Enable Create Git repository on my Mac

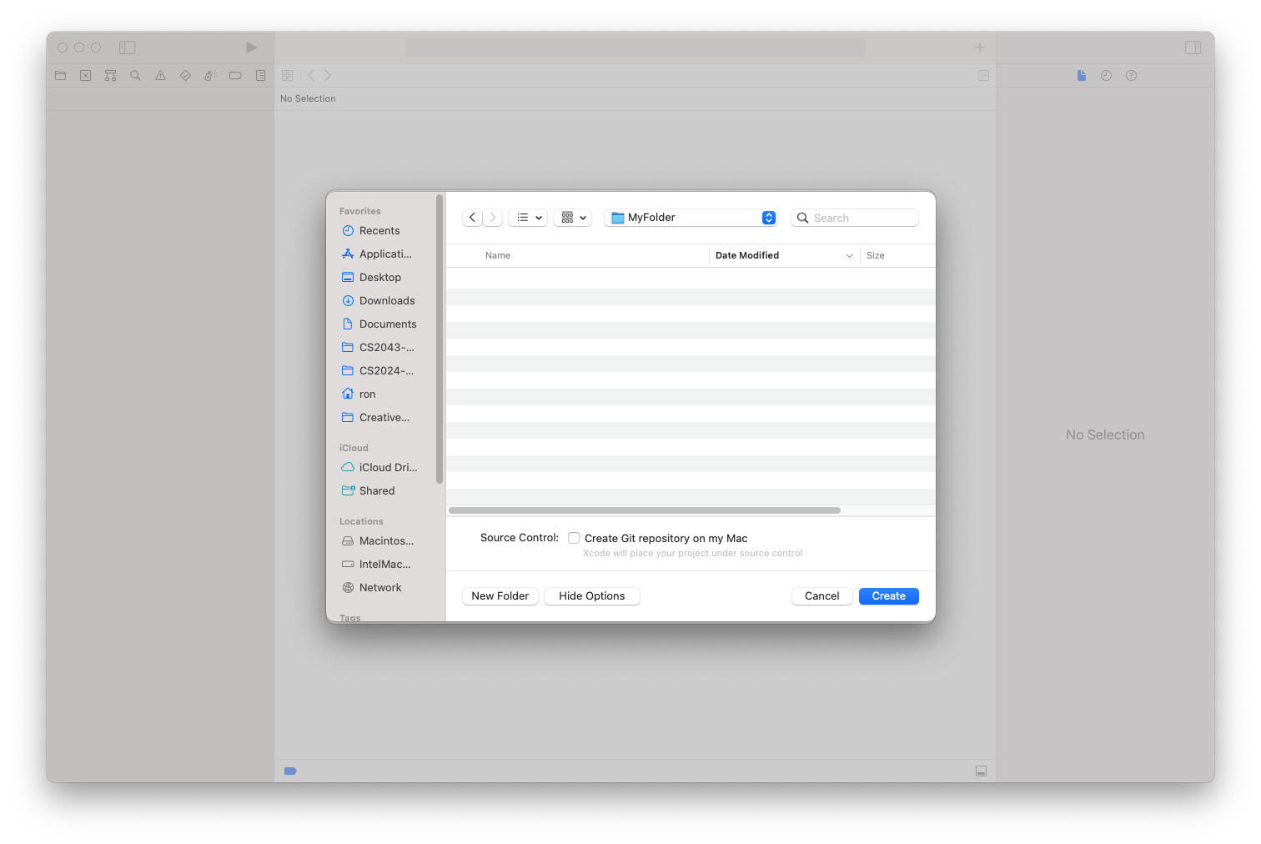(x=574, y=538)
